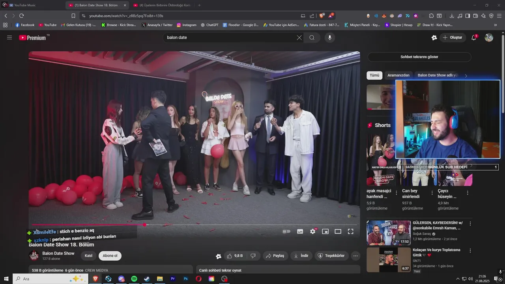Show chat replay via Sohbet tekrarını göster
Image resolution: width=505 pixels, height=284 pixels.
coord(419,57)
